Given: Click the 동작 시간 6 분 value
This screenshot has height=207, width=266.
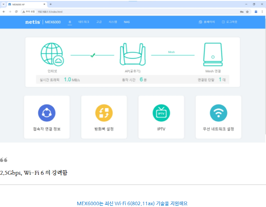Looking at the screenshot, I should pyautogui.click(x=143, y=79).
